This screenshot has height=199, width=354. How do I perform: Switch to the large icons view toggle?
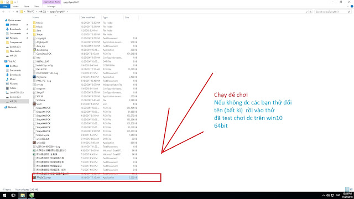(x=351, y=190)
